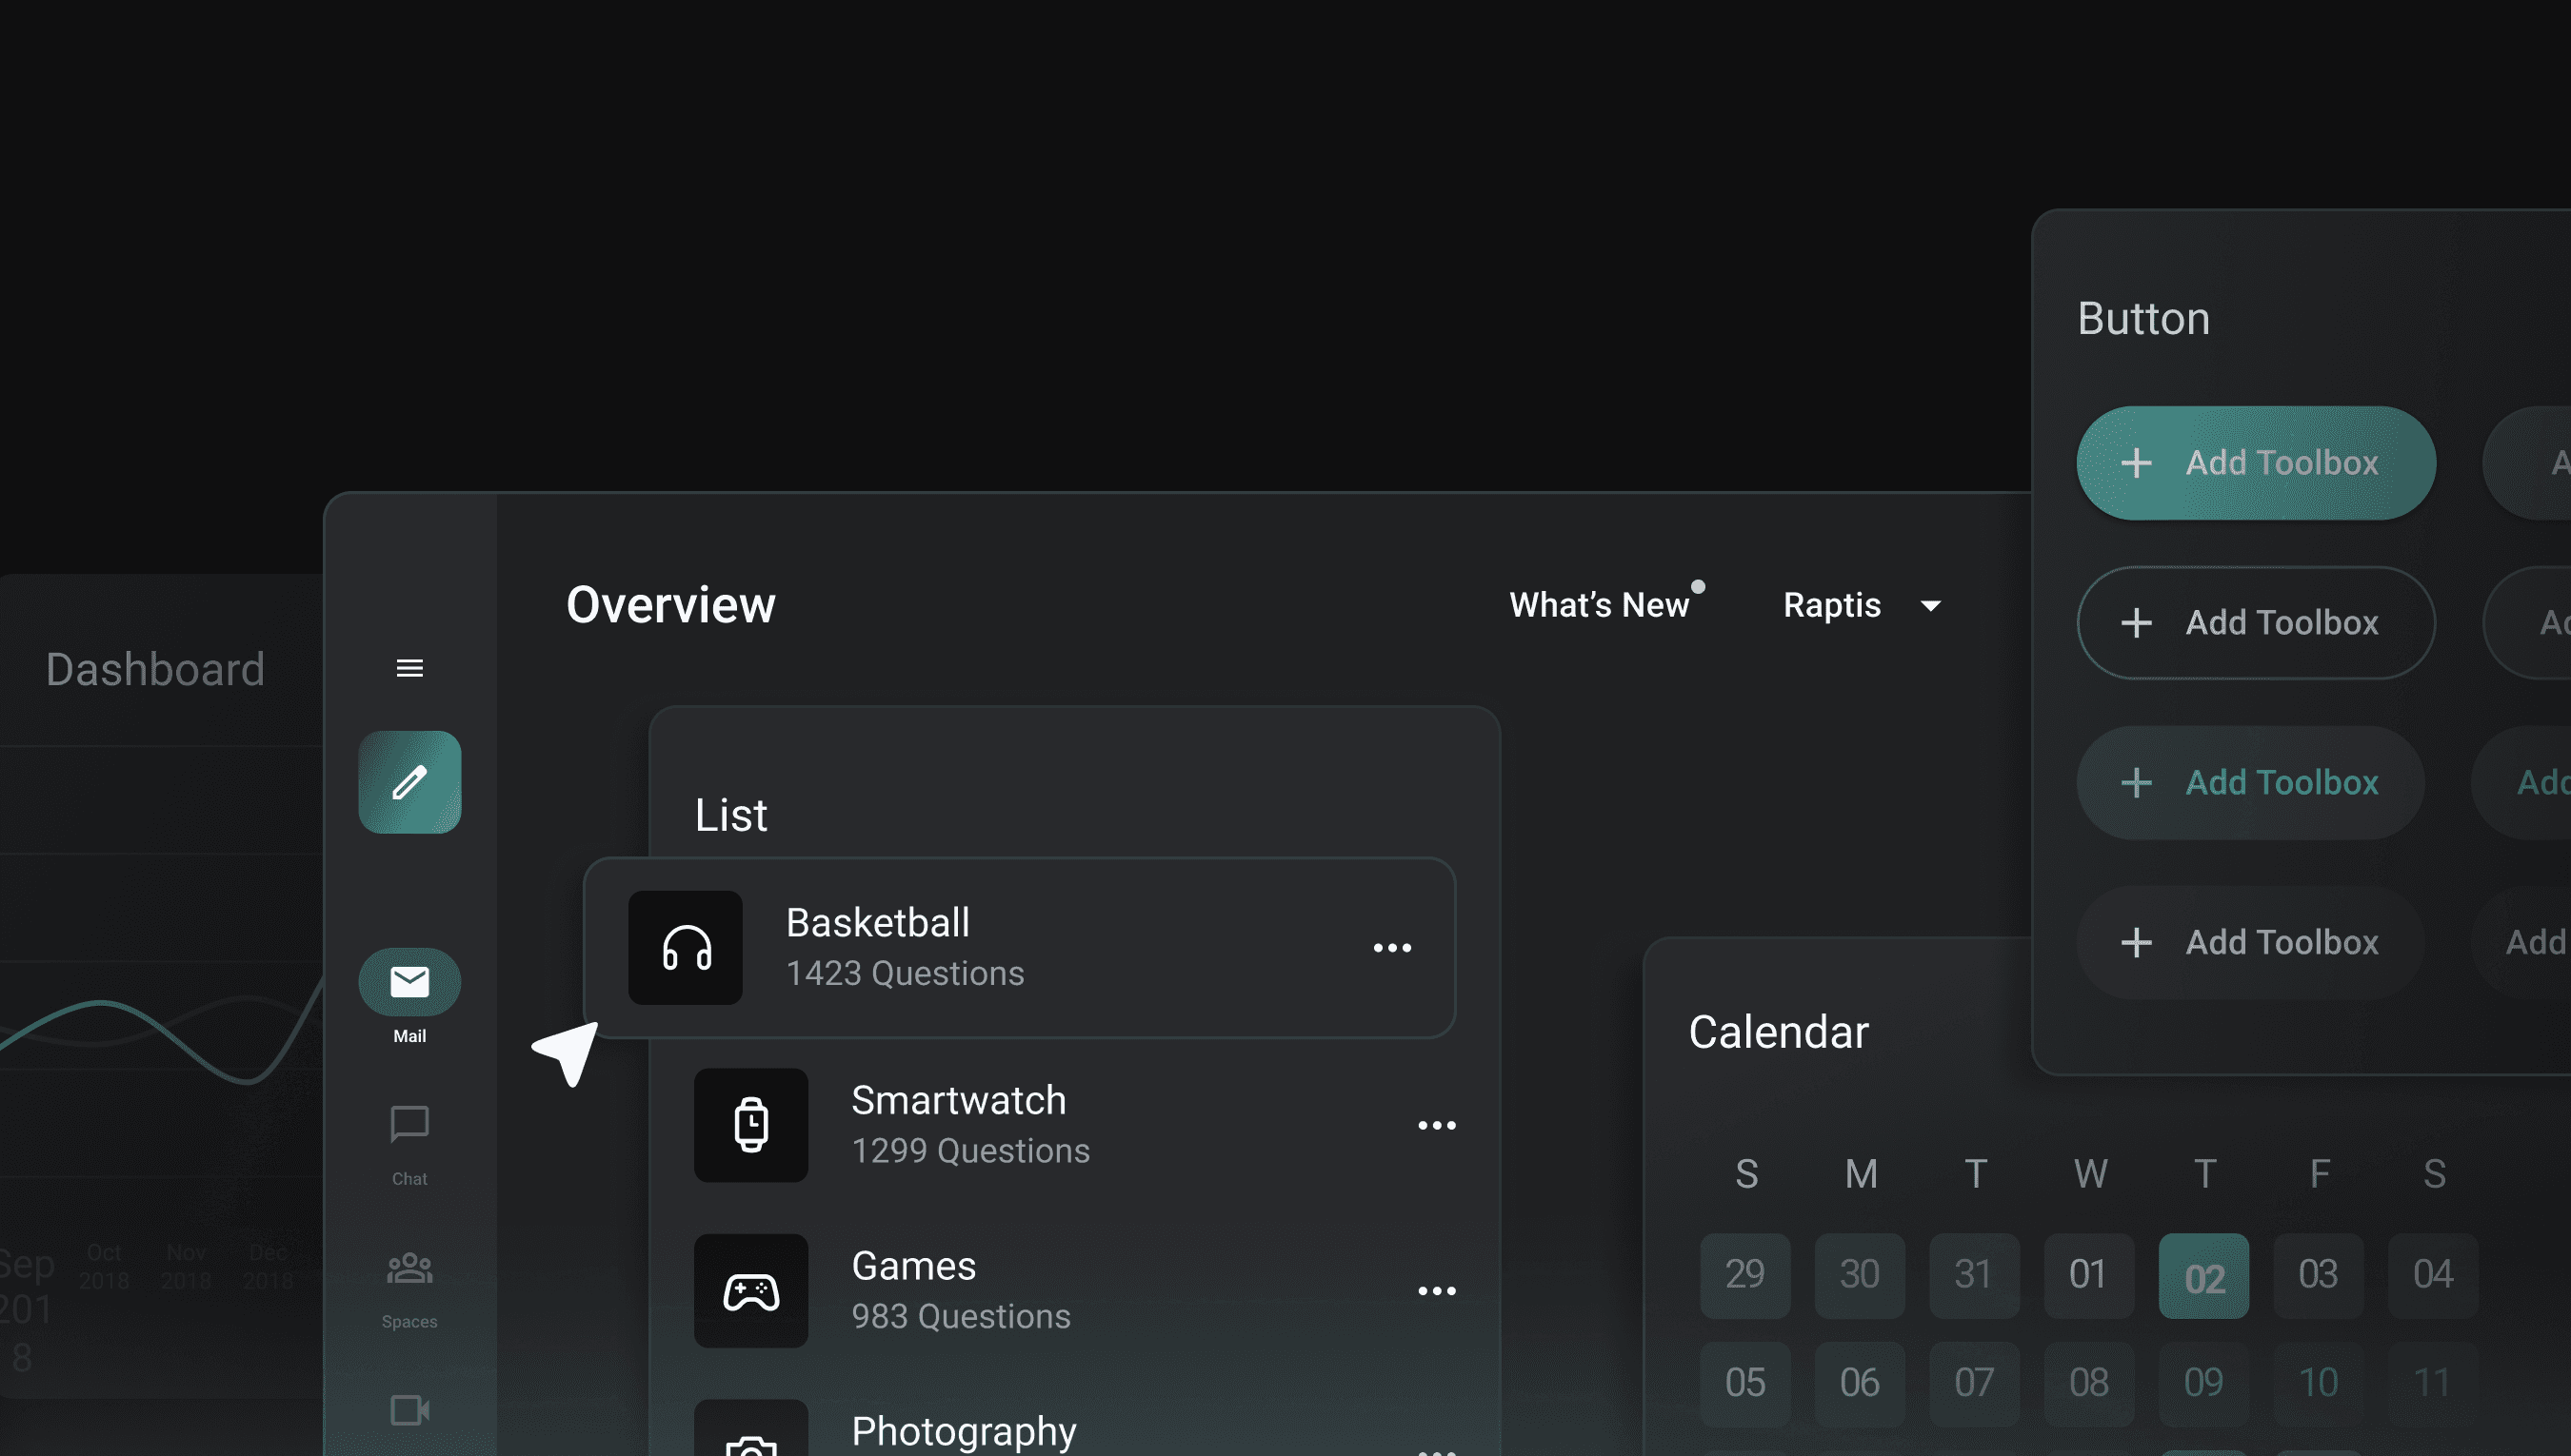Click Dec 2018 on the Dashboard chart axis

point(268,1266)
